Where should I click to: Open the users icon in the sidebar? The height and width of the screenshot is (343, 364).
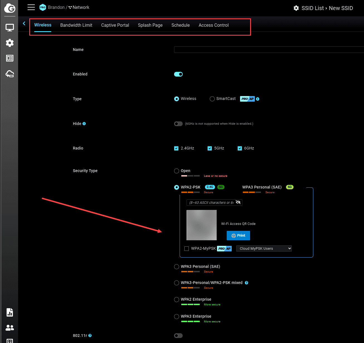coord(10,328)
